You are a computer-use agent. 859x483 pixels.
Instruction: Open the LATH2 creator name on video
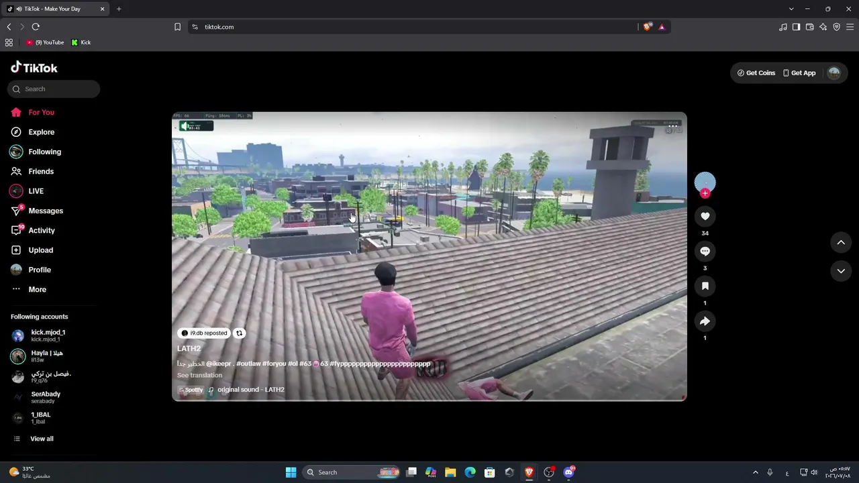(189, 349)
